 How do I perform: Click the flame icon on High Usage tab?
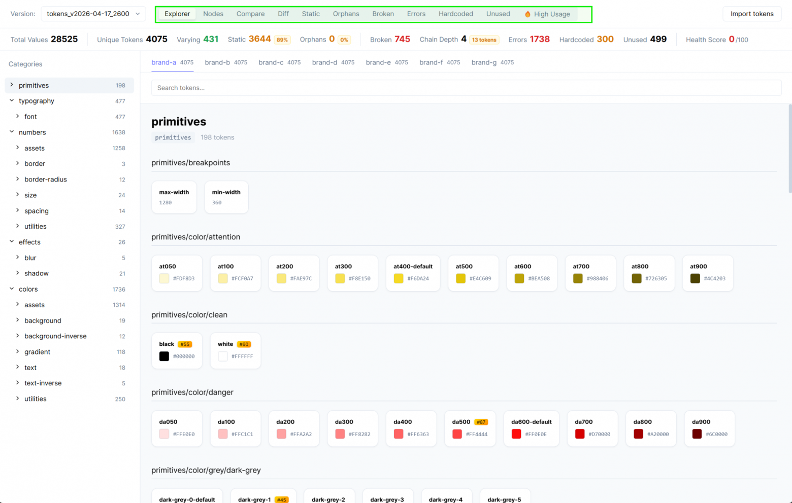pyautogui.click(x=527, y=14)
